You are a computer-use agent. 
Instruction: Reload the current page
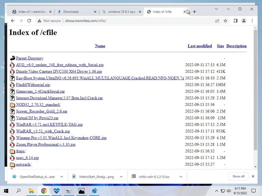point(29,21)
